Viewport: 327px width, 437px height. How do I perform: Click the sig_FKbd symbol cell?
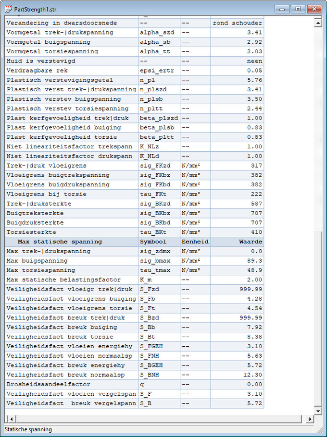[159, 184]
